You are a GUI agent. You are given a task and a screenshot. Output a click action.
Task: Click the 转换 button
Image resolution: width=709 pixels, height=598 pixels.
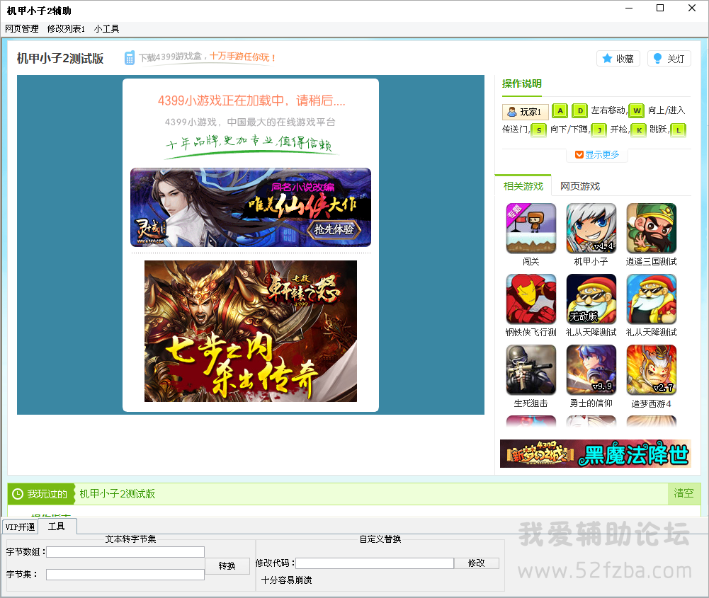pos(227,566)
